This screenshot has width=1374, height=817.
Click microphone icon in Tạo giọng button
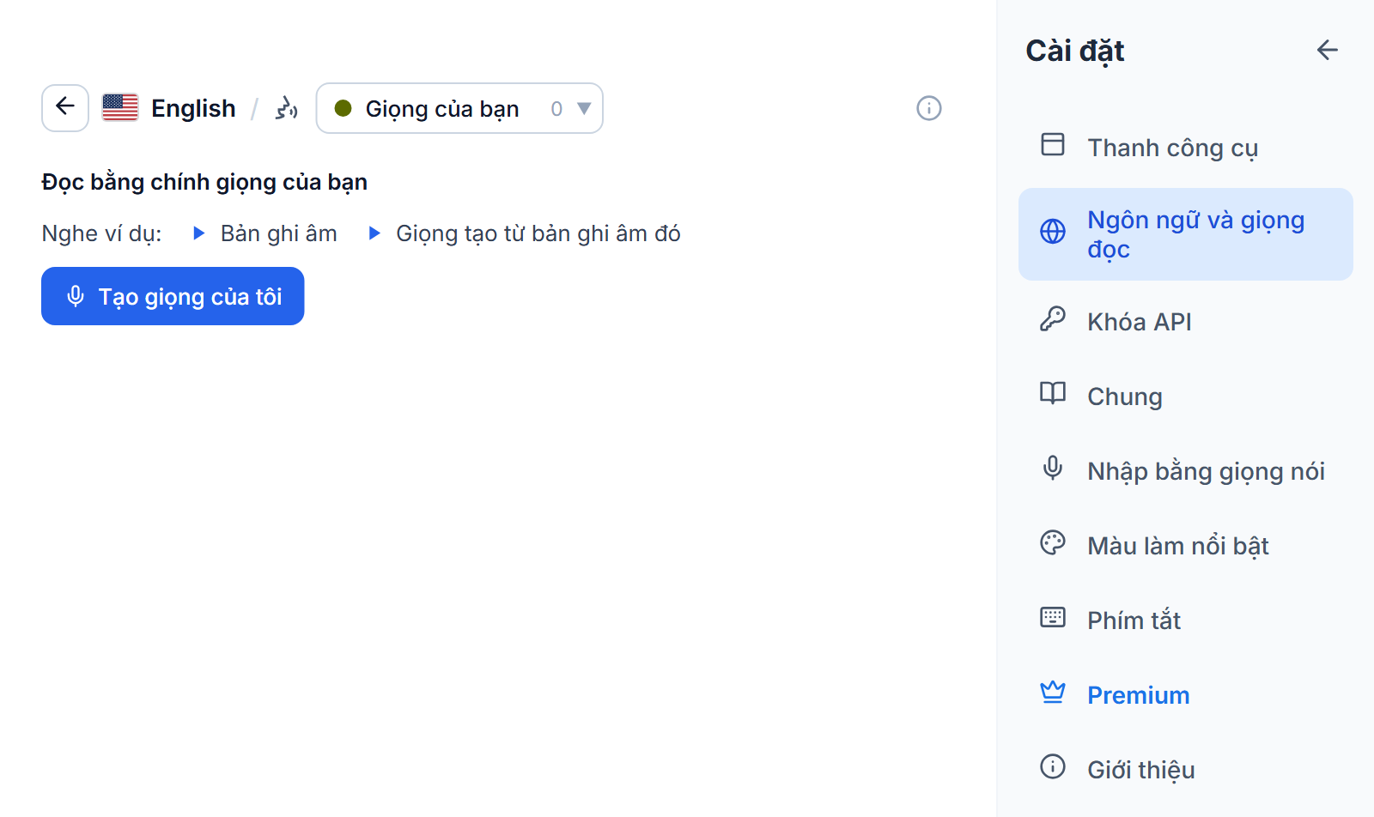[76, 296]
